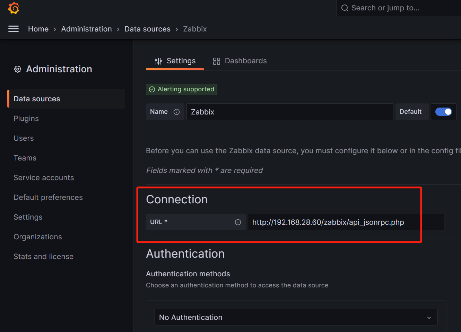Open Stats and license in sidebar
This screenshot has height=332, width=461.
[x=44, y=257]
